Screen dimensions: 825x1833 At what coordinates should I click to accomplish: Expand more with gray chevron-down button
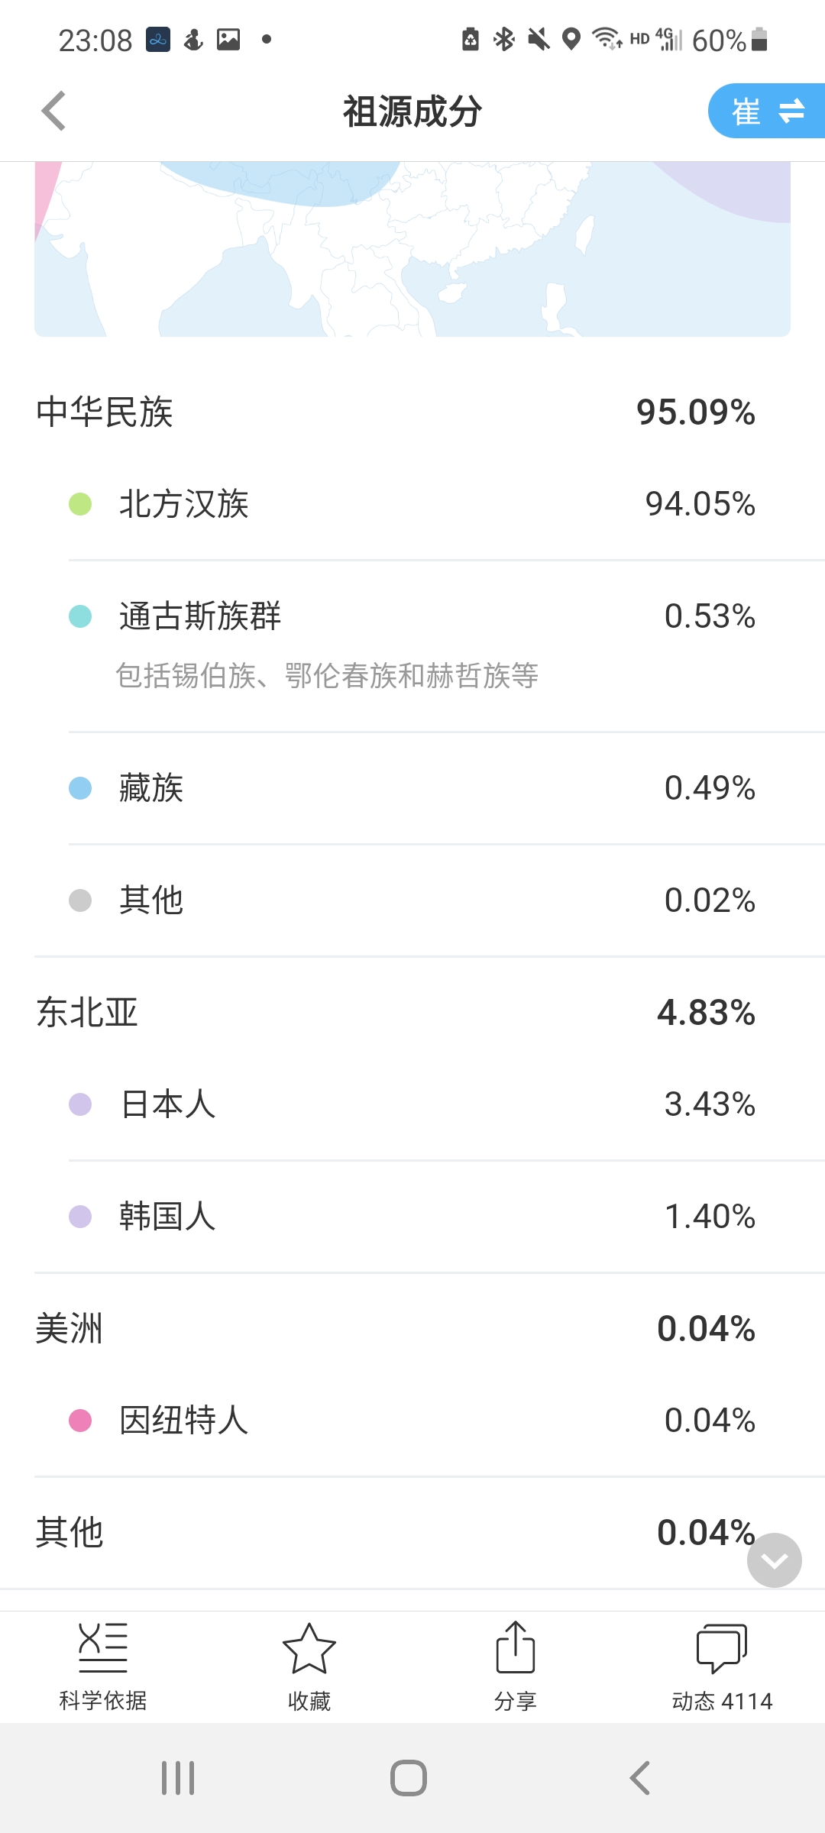(x=775, y=1560)
